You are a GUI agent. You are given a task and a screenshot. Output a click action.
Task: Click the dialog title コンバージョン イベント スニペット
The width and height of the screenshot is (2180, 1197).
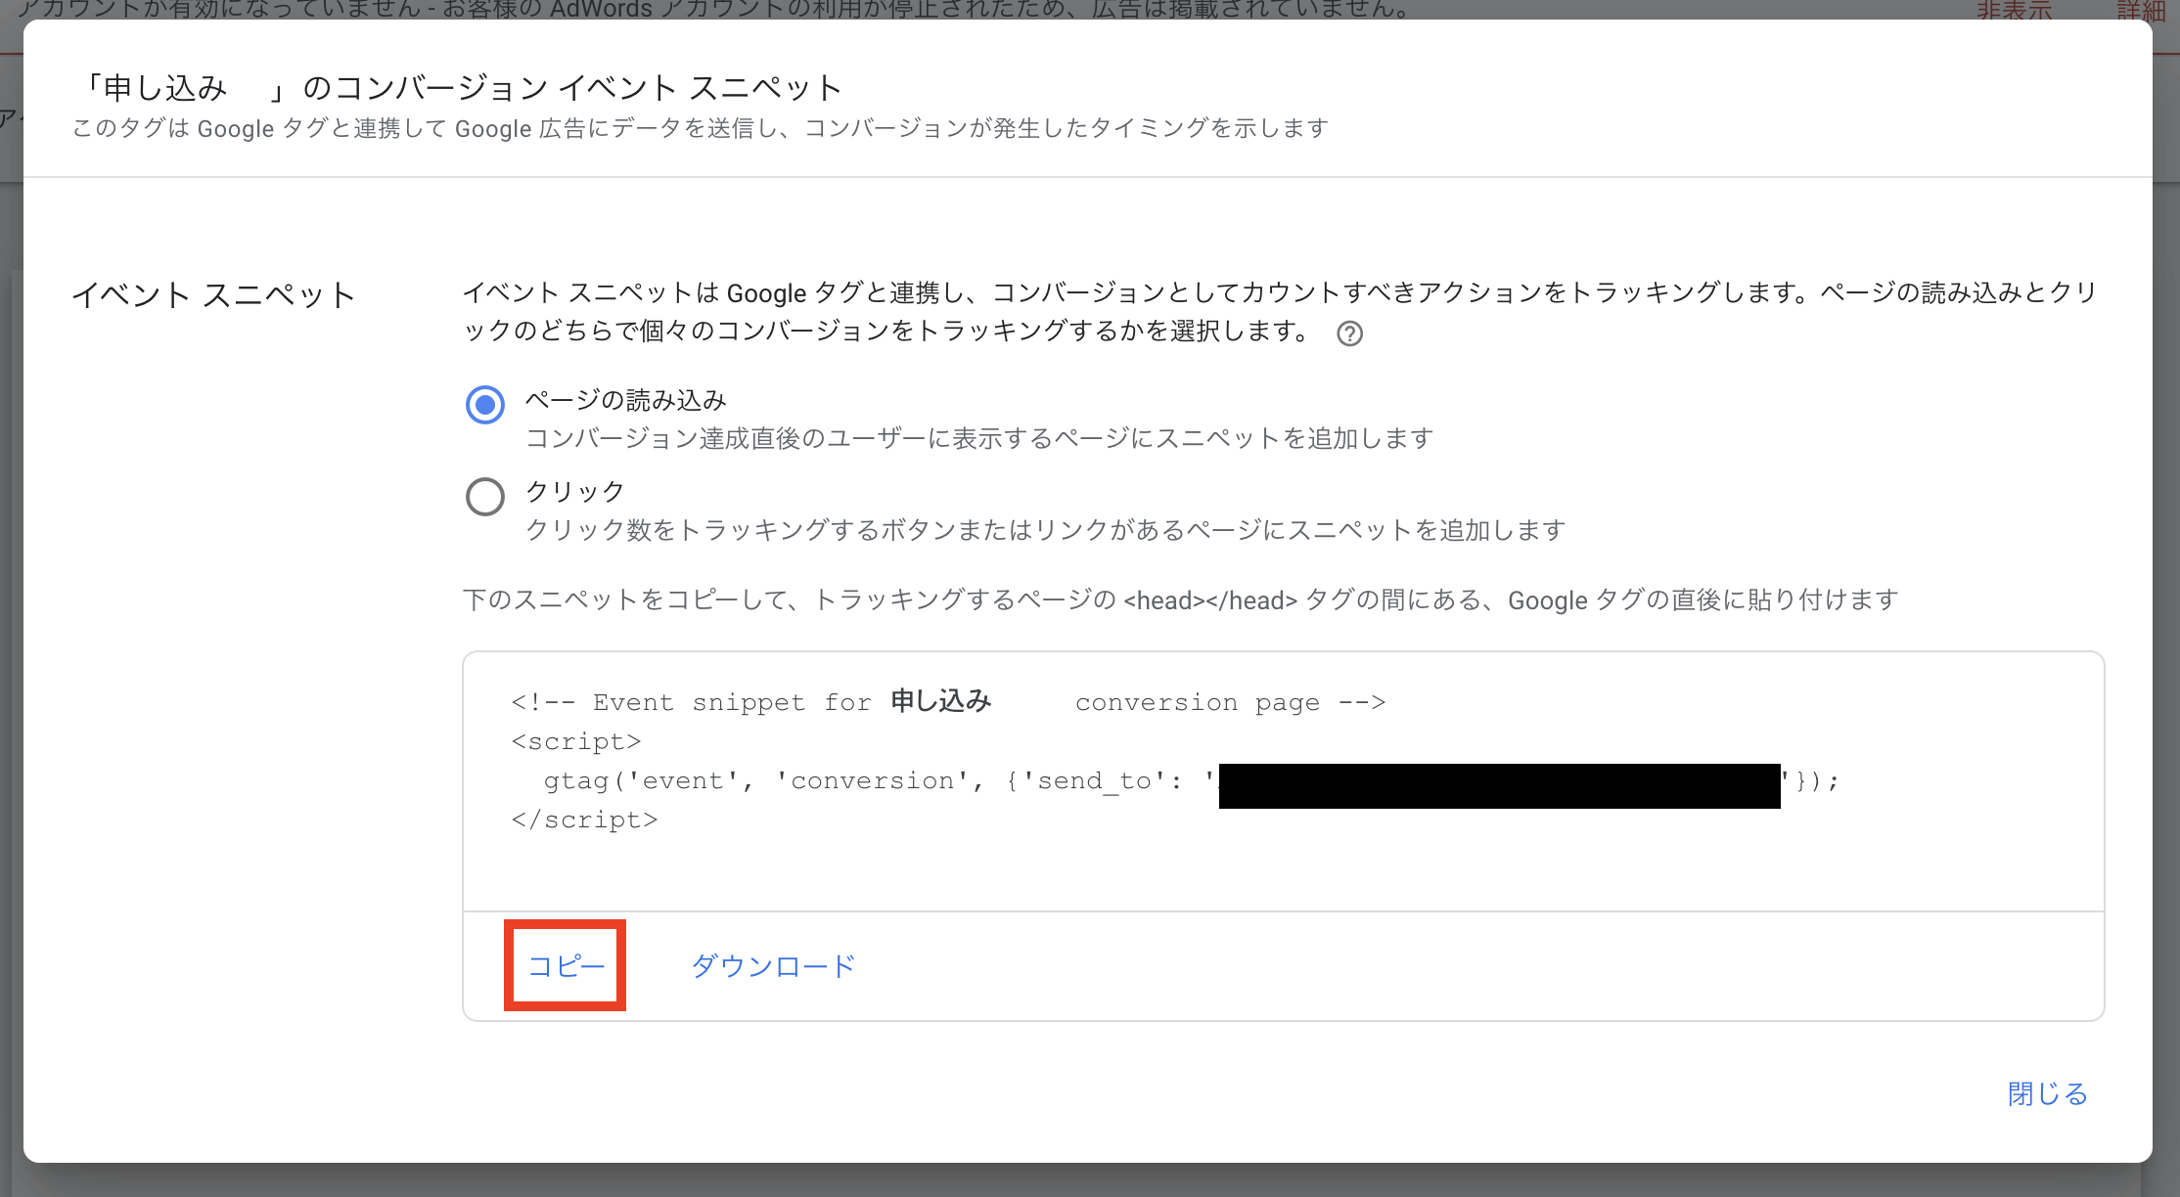click(460, 88)
